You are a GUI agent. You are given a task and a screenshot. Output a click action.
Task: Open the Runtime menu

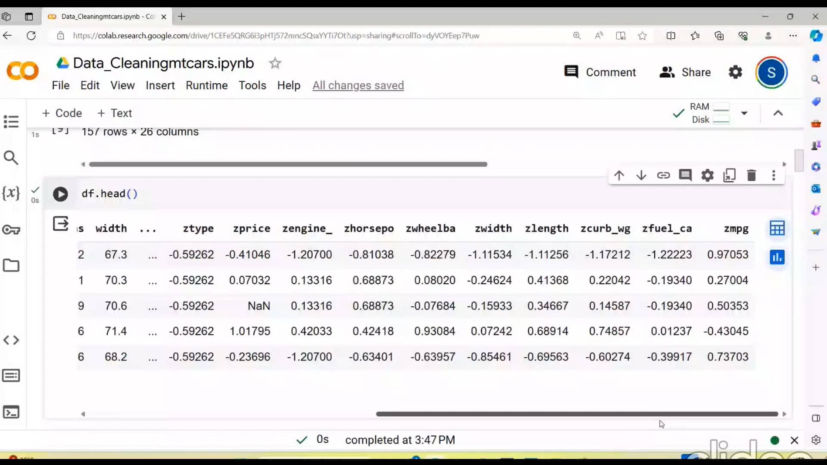tap(207, 85)
